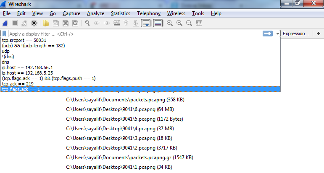Choose the plain udp filter entry
This screenshot has width=324, height=173.
point(140,51)
